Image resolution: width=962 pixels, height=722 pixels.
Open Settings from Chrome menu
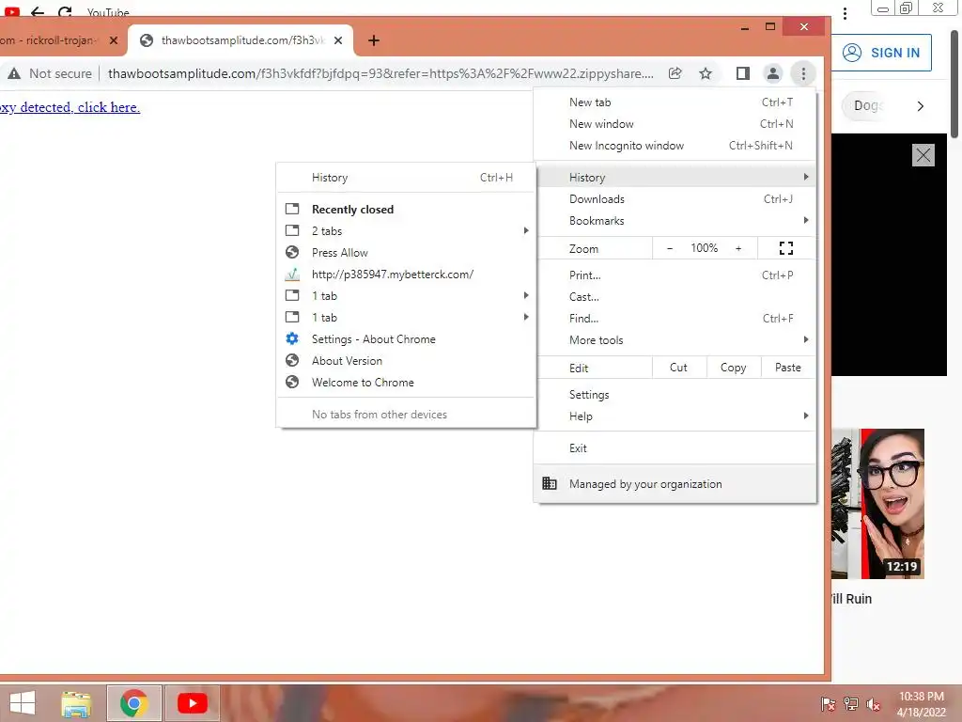[675, 395]
